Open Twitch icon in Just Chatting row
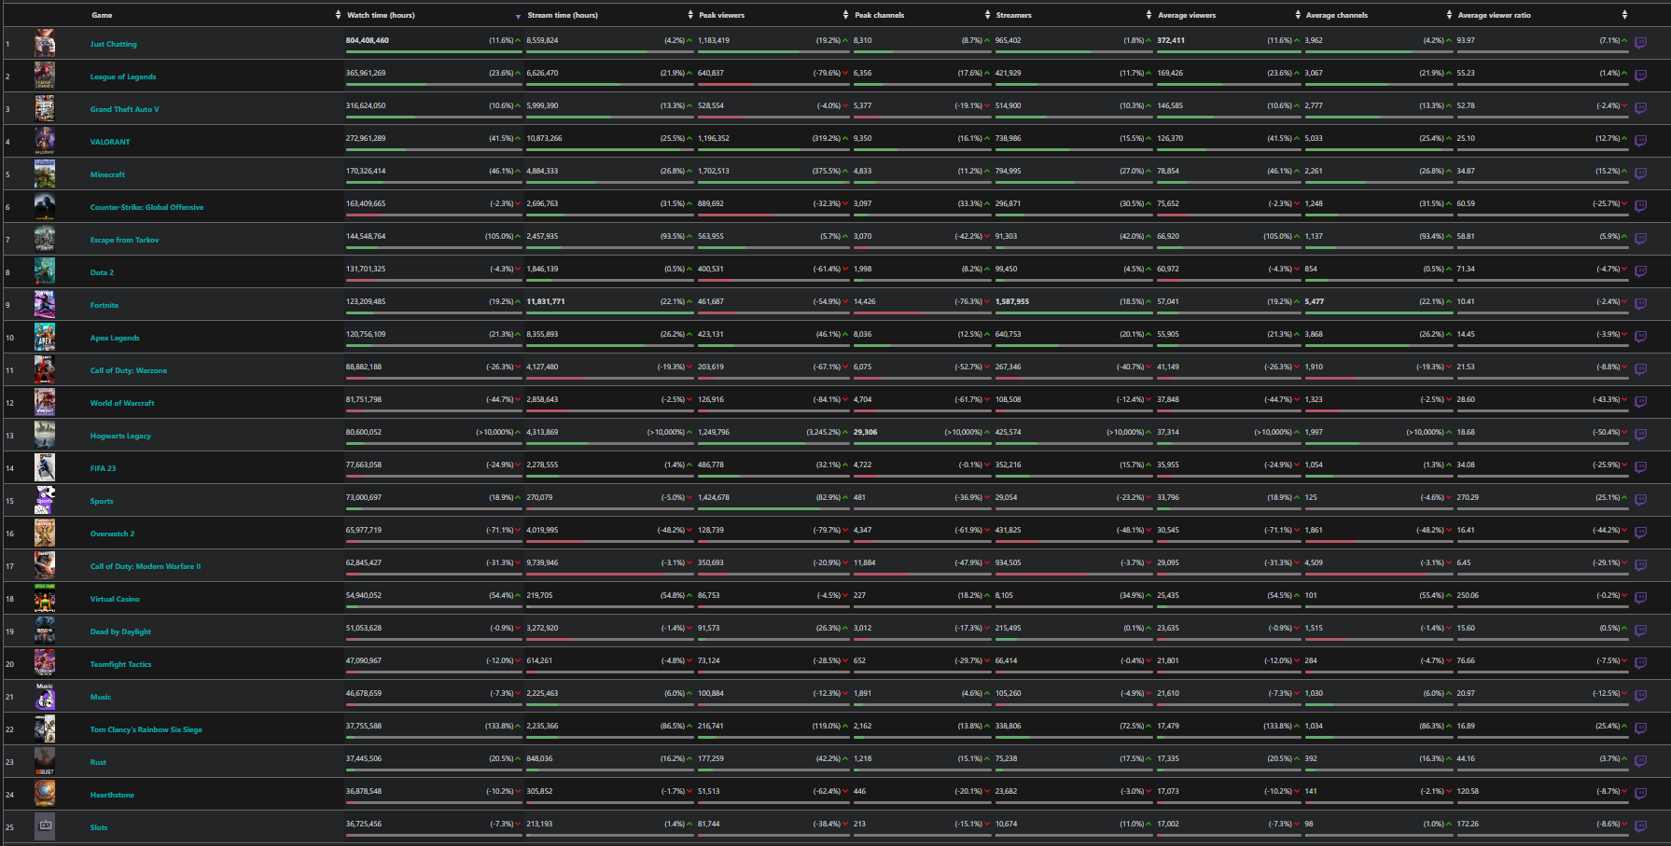The height and width of the screenshot is (846, 1671). tap(1640, 43)
